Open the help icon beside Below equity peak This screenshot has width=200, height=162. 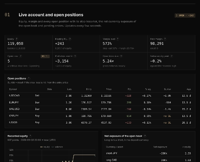coord(172,56)
